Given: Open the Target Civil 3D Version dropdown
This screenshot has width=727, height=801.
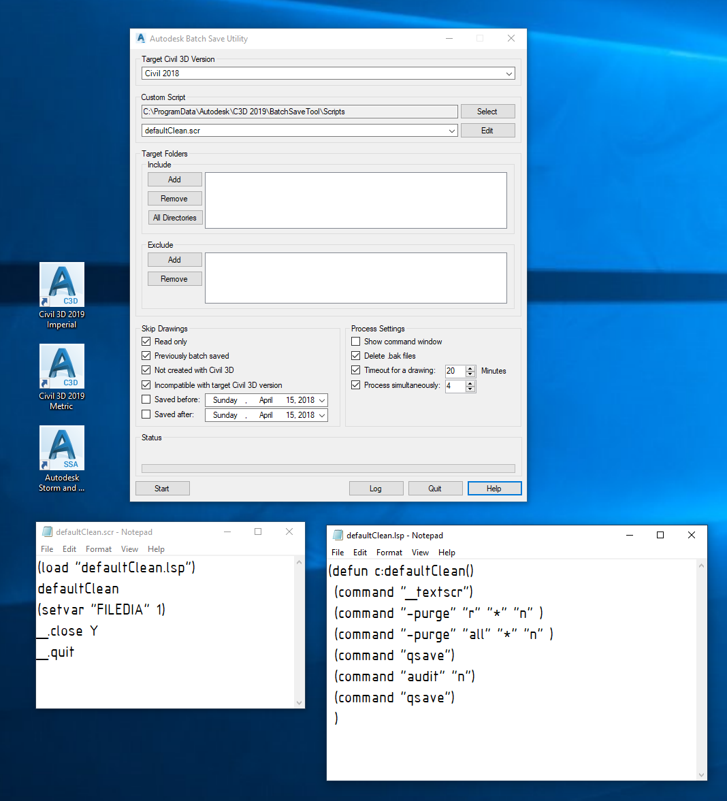Looking at the screenshot, I should pyautogui.click(x=509, y=73).
